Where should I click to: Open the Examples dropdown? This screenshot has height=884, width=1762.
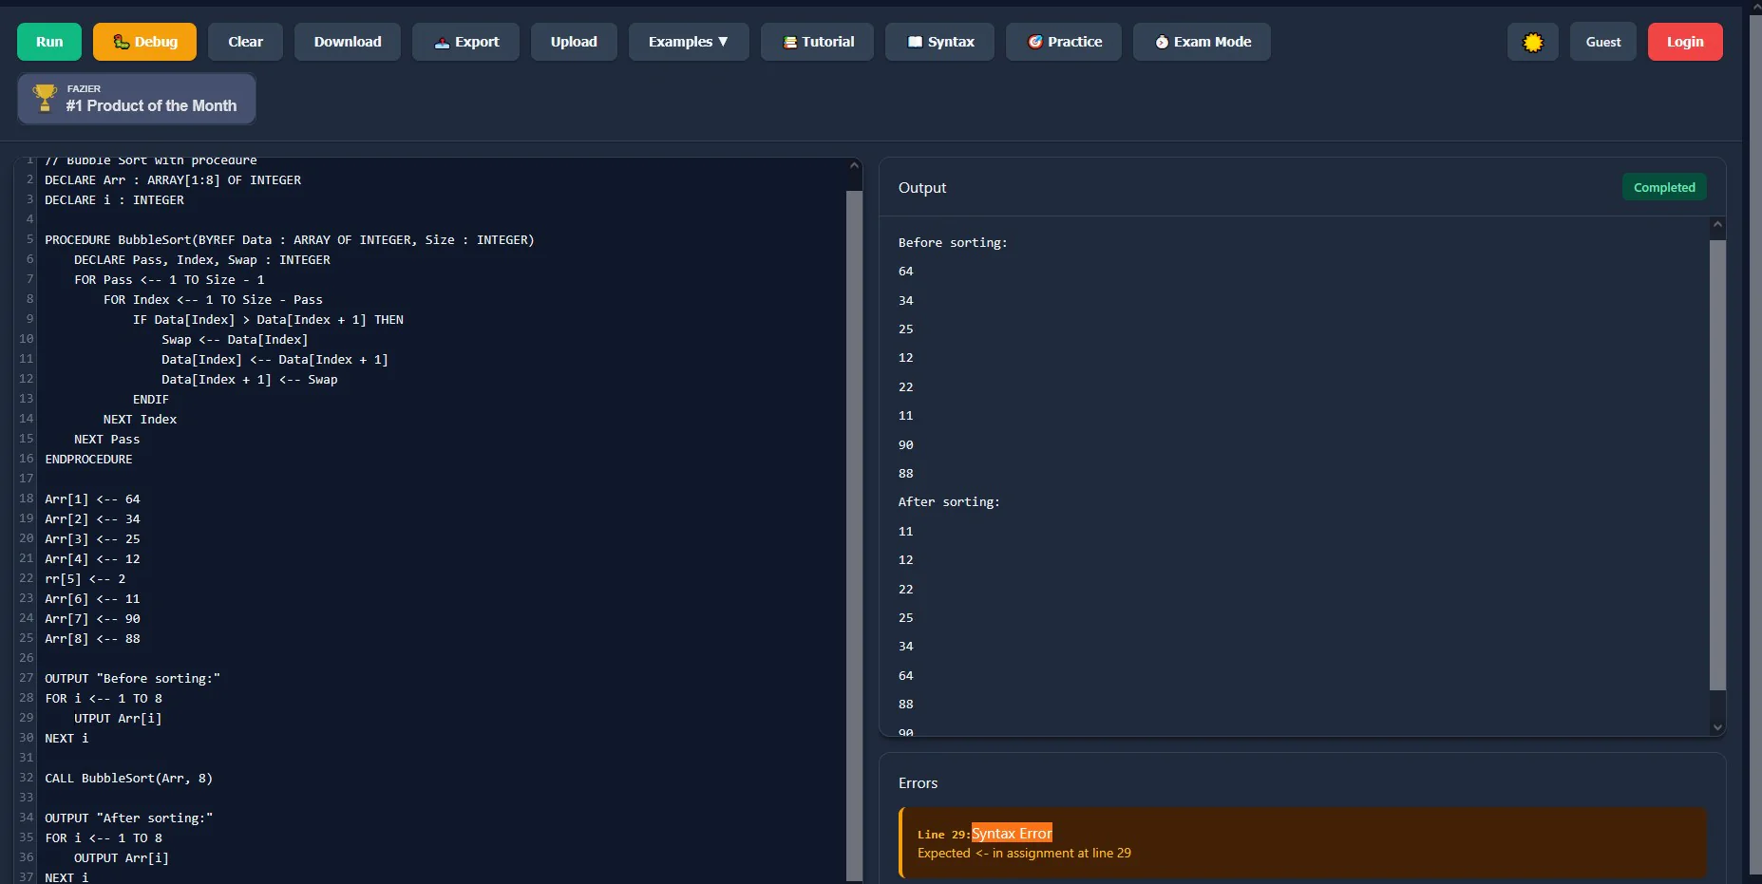pos(689,41)
